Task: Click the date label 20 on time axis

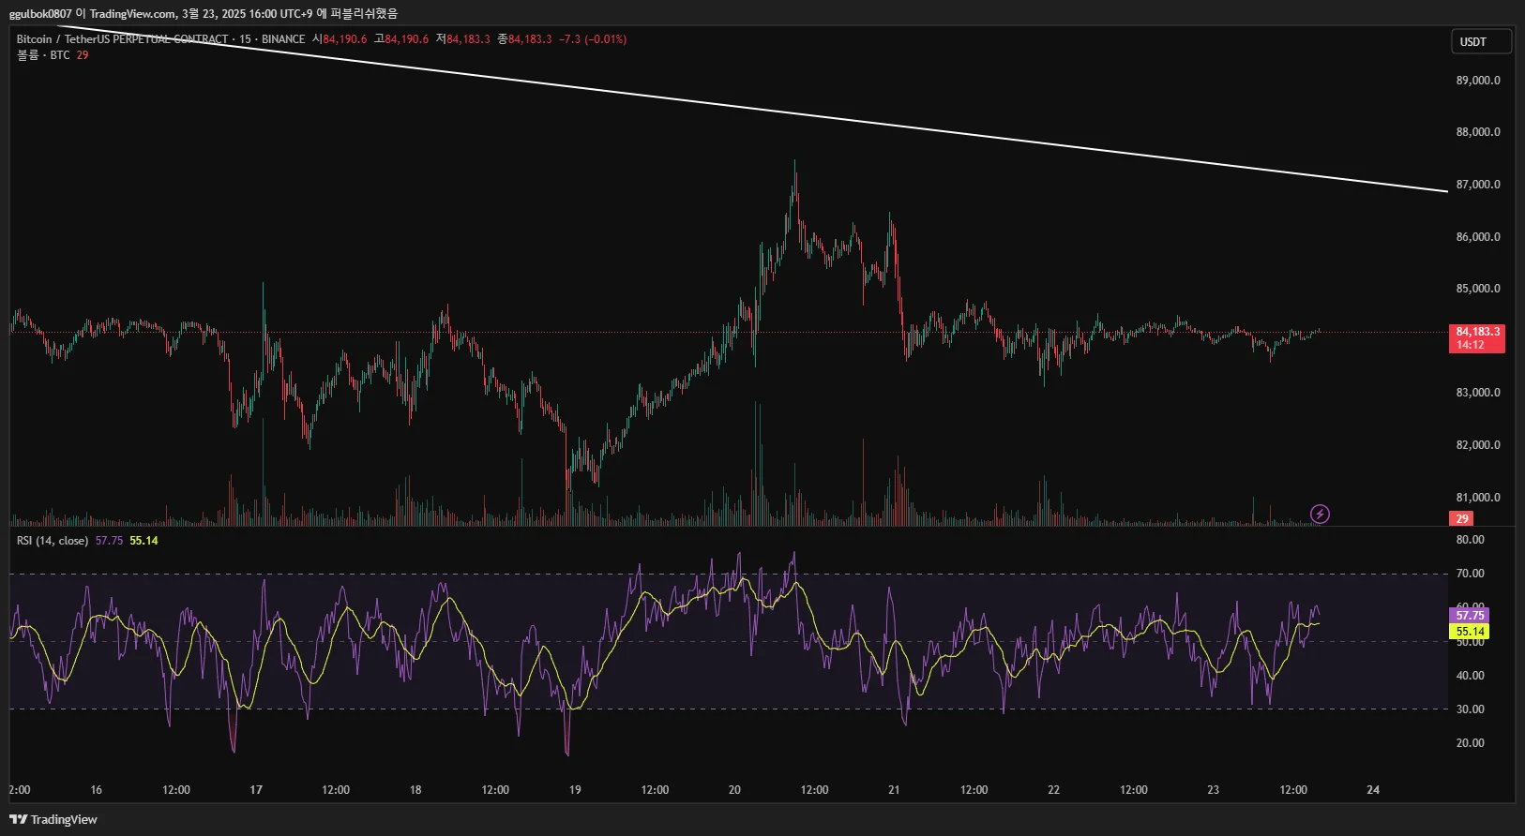Action: click(734, 790)
